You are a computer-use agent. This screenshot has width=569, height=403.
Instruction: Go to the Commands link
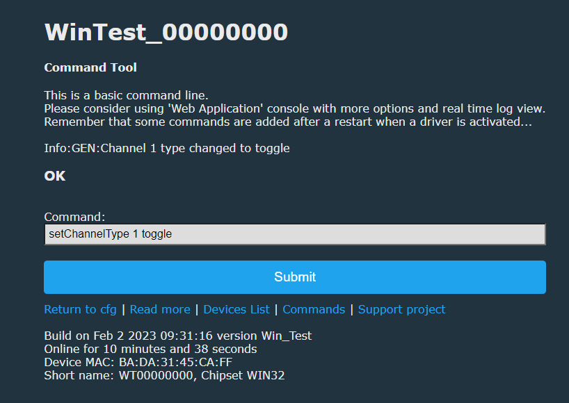point(314,309)
